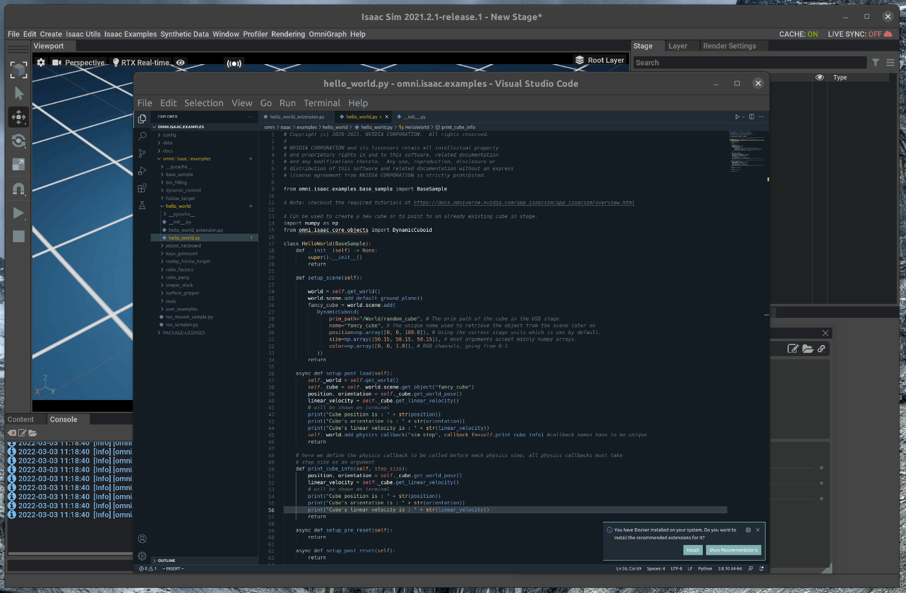This screenshot has height=593, width=906.
Task: Open Synthetic Data menu
Action: [x=184, y=34]
